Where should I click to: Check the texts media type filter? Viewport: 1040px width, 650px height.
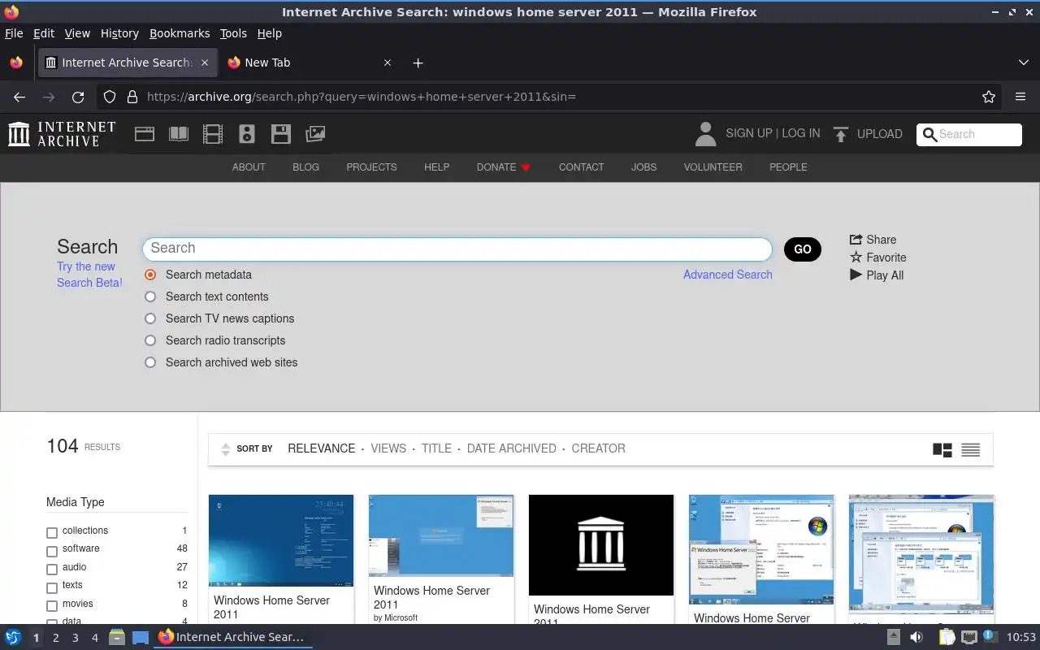pyautogui.click(x=52, y=587)
